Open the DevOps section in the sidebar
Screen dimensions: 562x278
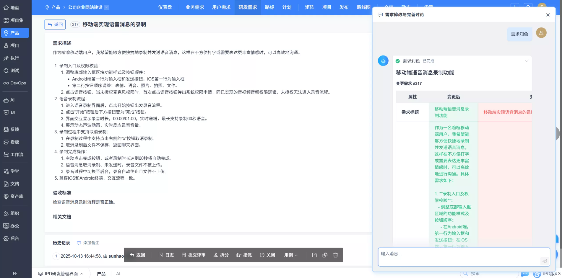pos(15,83)
